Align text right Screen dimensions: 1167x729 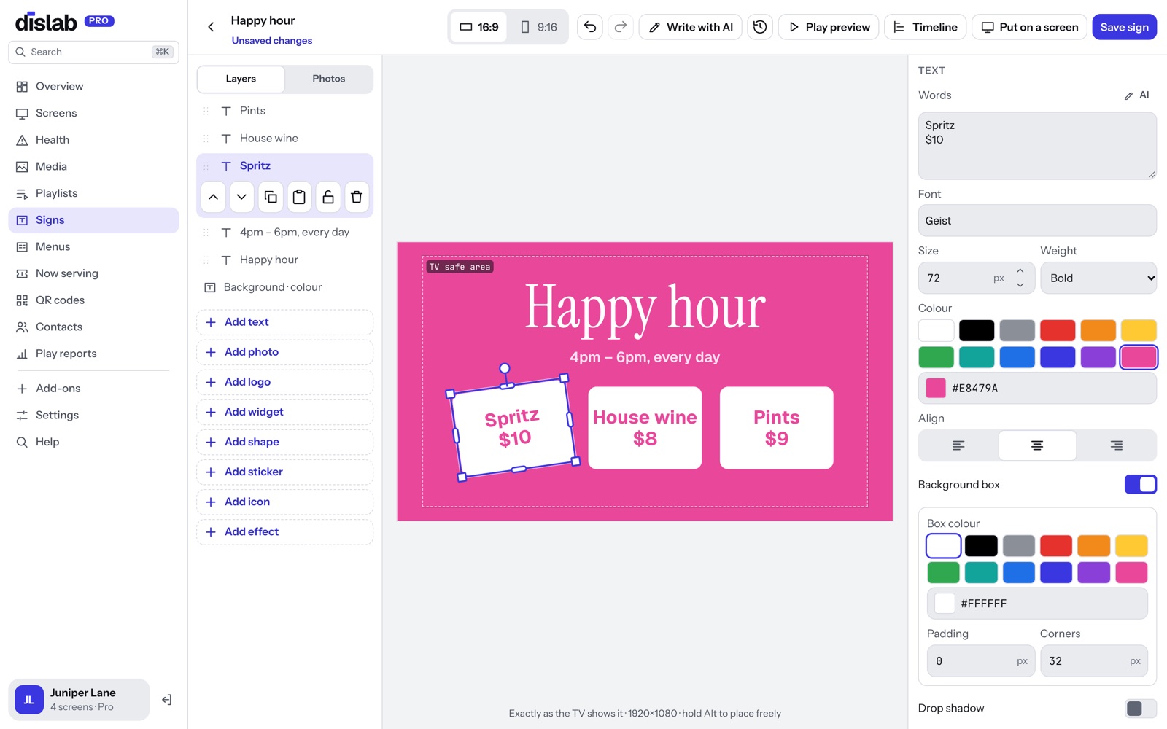1116,445
